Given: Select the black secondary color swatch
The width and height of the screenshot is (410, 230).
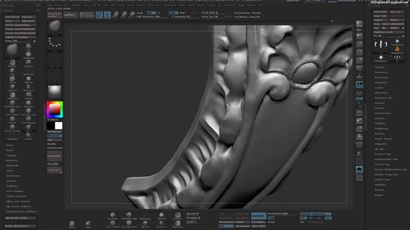Looking at the screenshot, I should click(51, 126).
